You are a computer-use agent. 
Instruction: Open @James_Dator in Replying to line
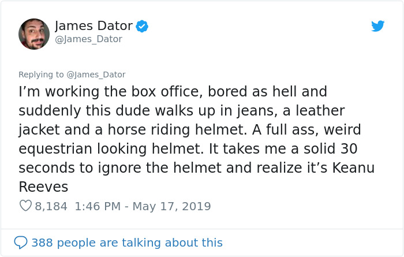click(x=96, y=75)
